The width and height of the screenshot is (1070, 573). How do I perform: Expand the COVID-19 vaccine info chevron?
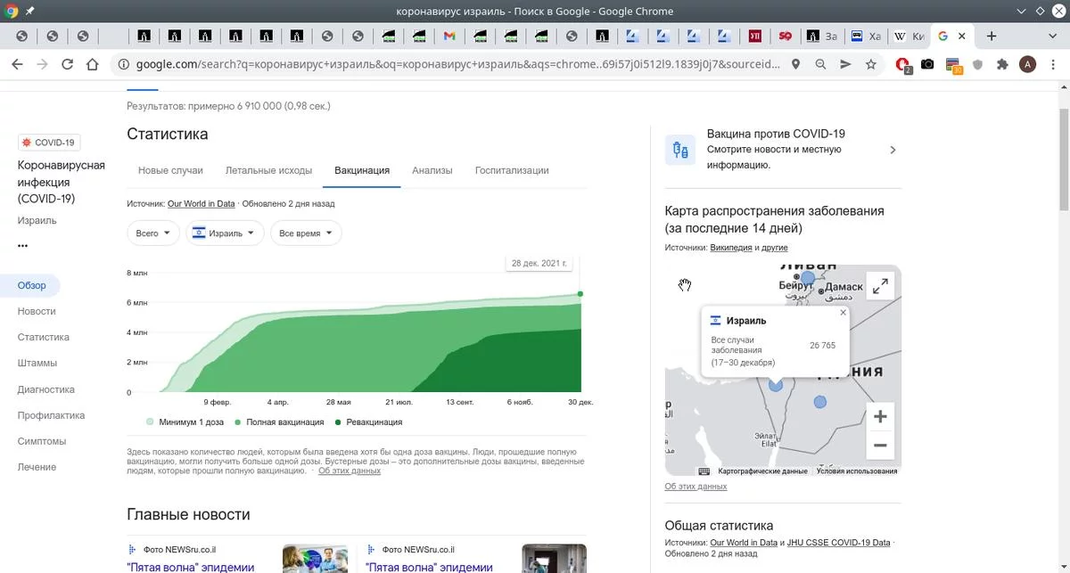click(x=893, y=150)
